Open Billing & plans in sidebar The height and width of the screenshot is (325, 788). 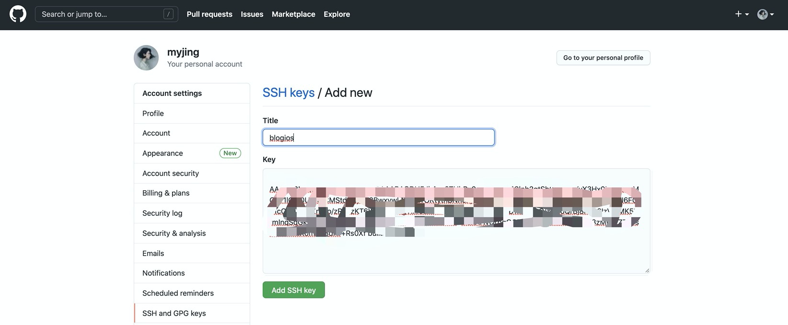point(192,193)
